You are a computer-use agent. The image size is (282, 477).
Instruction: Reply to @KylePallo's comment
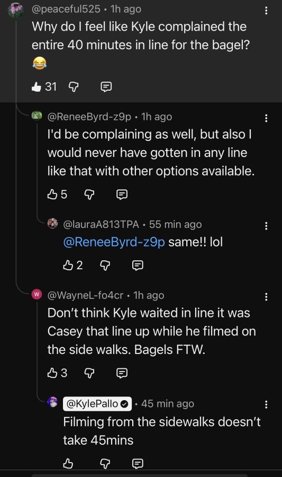(x=138, y=464)
